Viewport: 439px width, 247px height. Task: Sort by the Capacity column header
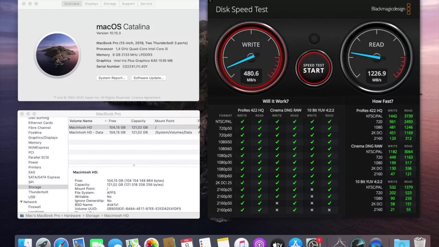142,121
